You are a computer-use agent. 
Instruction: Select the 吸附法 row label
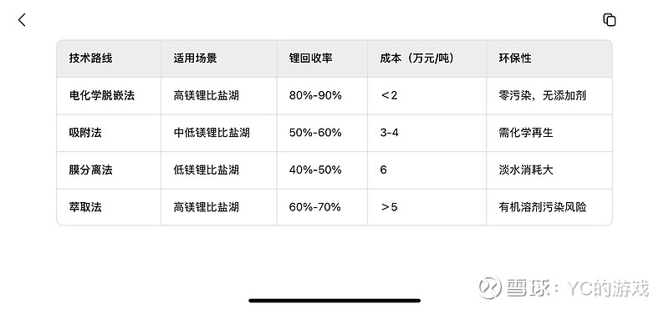[x=85, y=133]
